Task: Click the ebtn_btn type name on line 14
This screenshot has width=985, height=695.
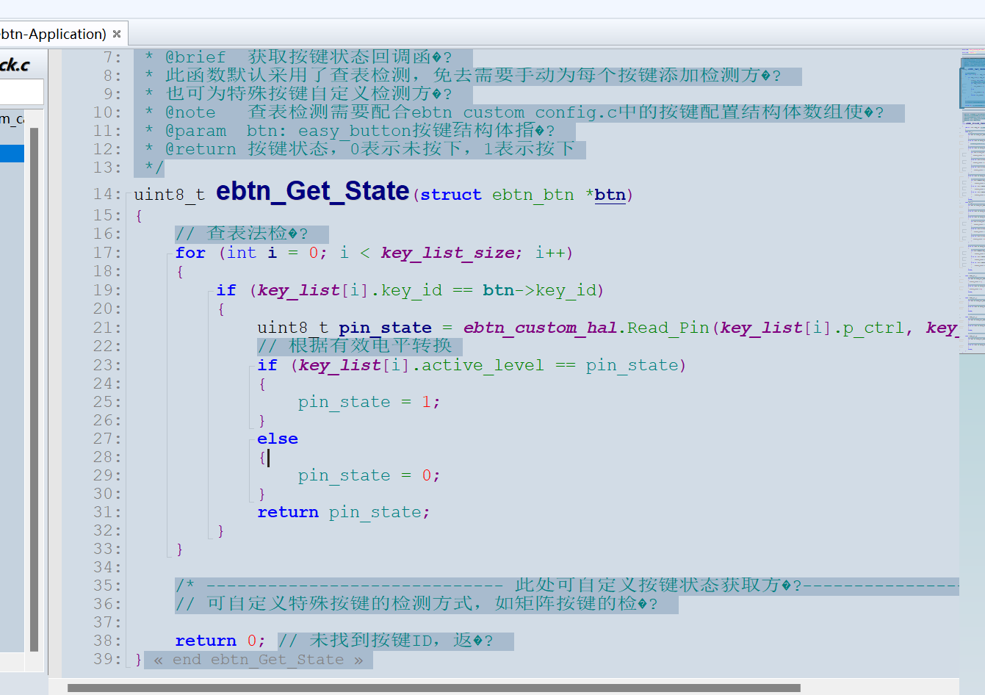Action: pyautogui.click(x=533, y=195)
